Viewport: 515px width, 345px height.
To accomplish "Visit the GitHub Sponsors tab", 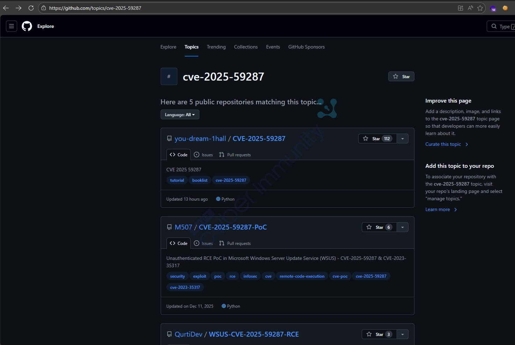I will pyautogui.click(x=307, y=47).
